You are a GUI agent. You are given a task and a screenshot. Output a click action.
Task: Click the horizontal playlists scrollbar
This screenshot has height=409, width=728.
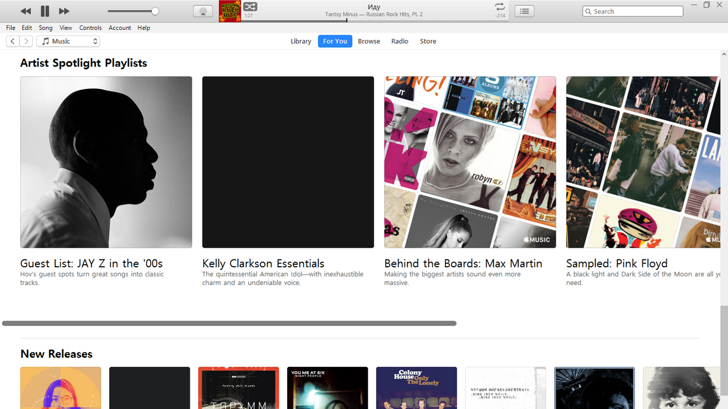tap(229, 323)
